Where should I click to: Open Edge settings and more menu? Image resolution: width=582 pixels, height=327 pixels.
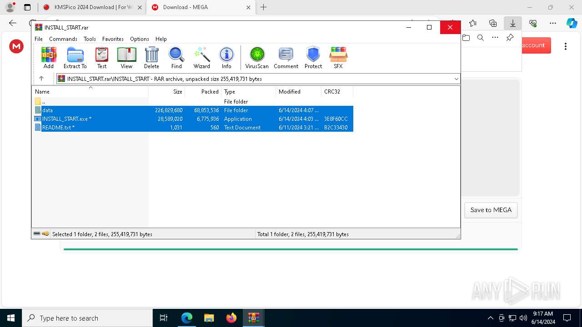tap(553, 23)
